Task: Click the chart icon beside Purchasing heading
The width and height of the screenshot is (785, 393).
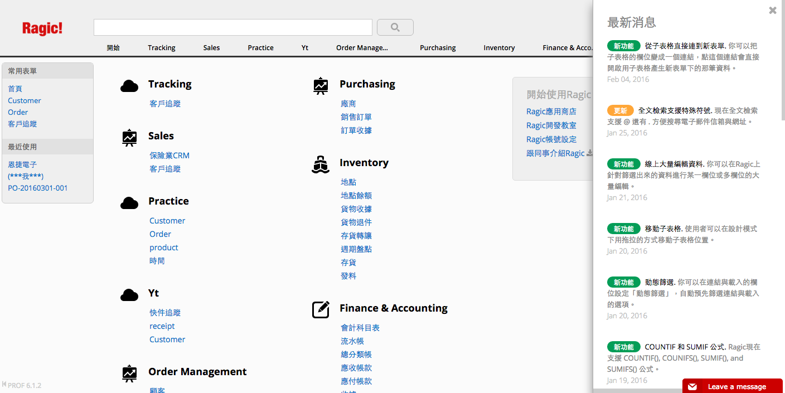Action: pyautogui.click(x=321, y=86)
